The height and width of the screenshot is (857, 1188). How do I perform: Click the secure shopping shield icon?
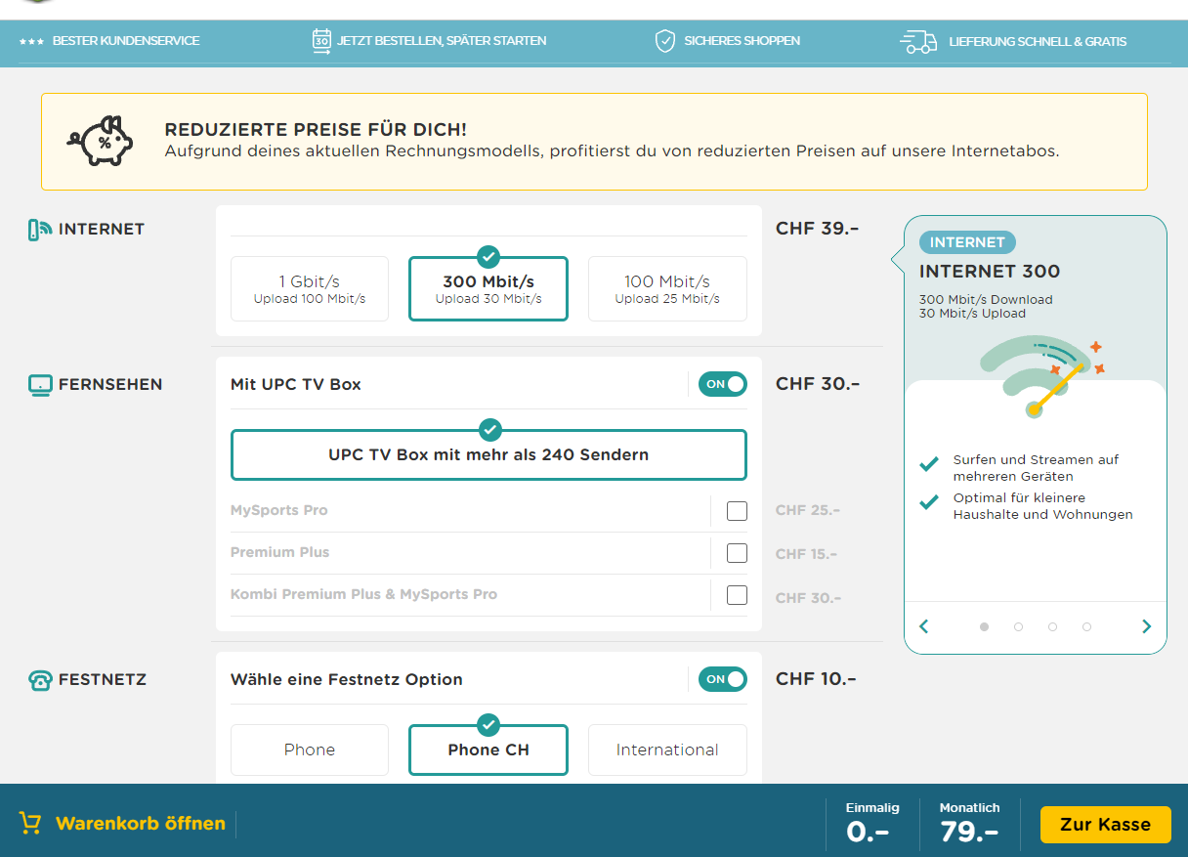[x=665, y=41]
